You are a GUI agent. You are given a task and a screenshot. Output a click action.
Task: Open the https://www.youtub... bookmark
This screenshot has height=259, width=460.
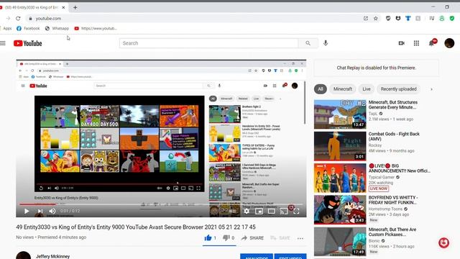click(96, 29)
